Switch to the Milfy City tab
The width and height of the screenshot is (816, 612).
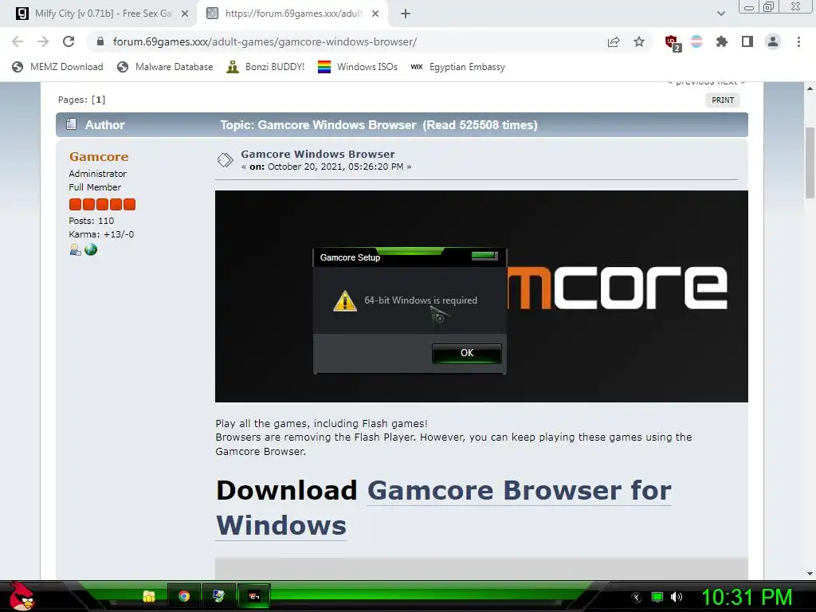[x=102, y=14]
